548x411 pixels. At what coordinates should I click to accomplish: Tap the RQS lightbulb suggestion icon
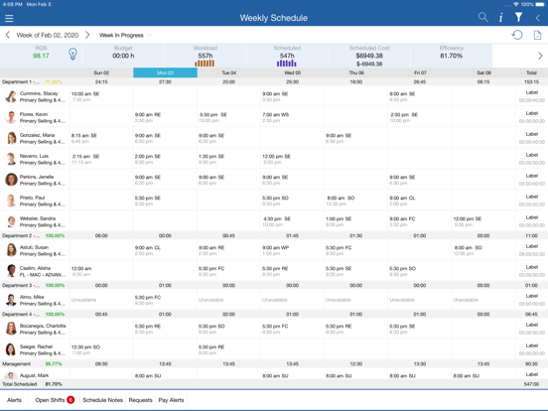point(72,54)
